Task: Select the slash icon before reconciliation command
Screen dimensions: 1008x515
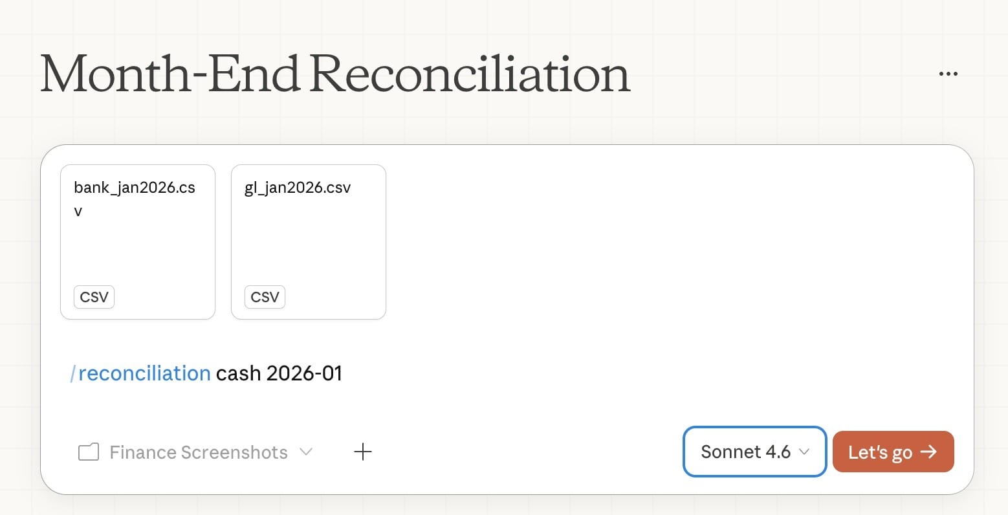Action: (x=74, y=373)
